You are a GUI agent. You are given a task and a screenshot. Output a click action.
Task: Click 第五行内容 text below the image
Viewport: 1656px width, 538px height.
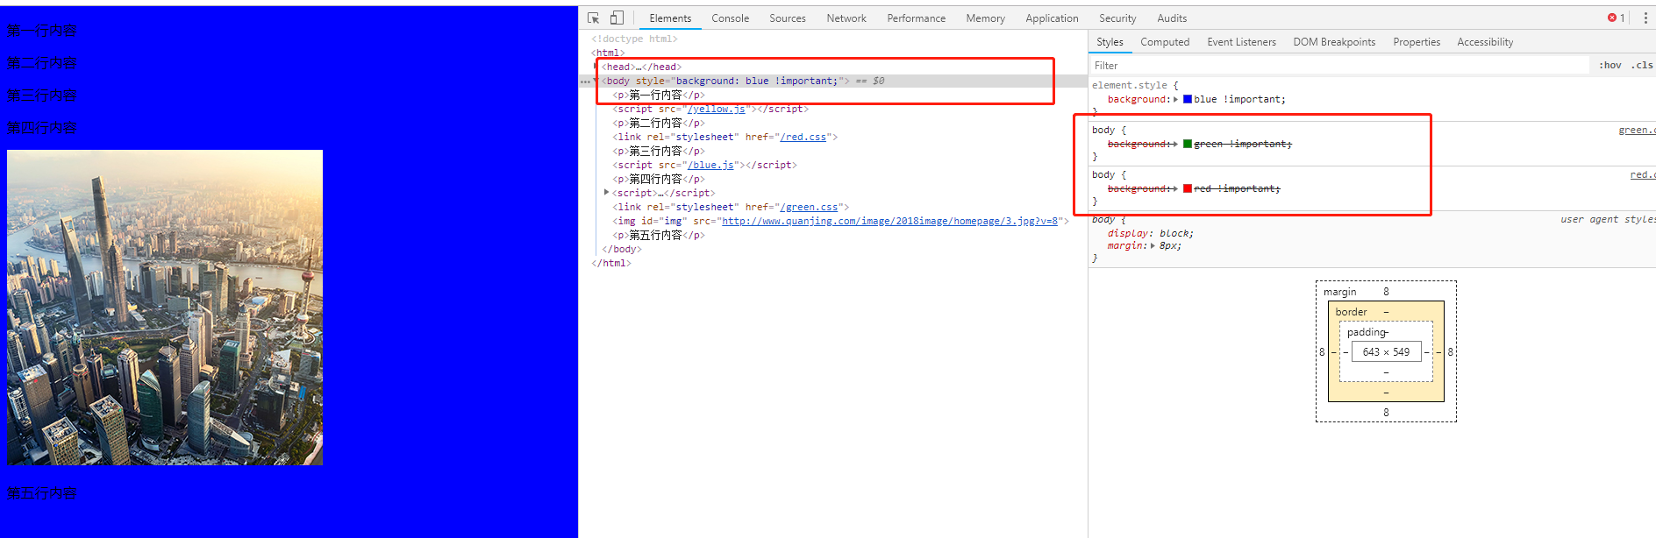pos(41,493)
